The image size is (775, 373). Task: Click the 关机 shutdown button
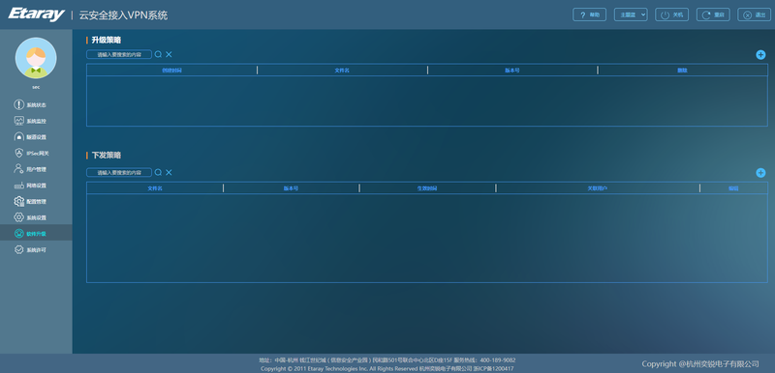coord(671,14)
